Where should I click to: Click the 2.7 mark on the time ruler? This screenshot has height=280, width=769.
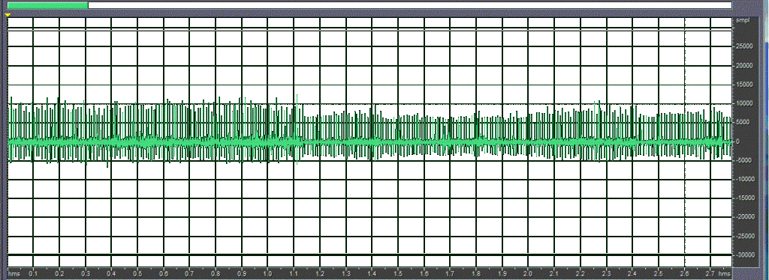pyautogui.click(x=710, y=274)
